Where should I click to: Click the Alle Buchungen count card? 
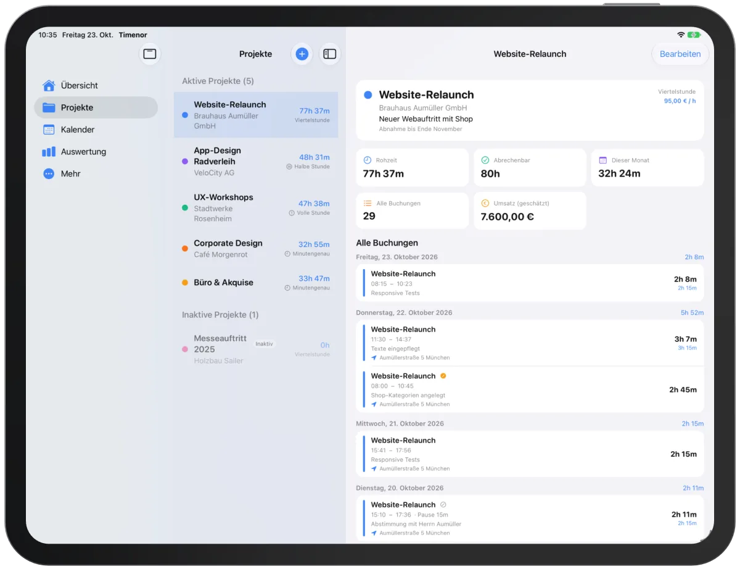click(413, 210)
